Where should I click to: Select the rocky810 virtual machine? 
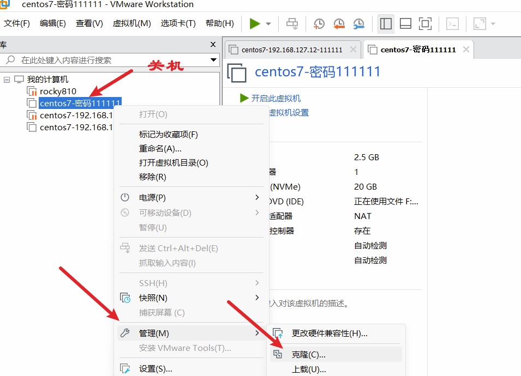[58, 91]
